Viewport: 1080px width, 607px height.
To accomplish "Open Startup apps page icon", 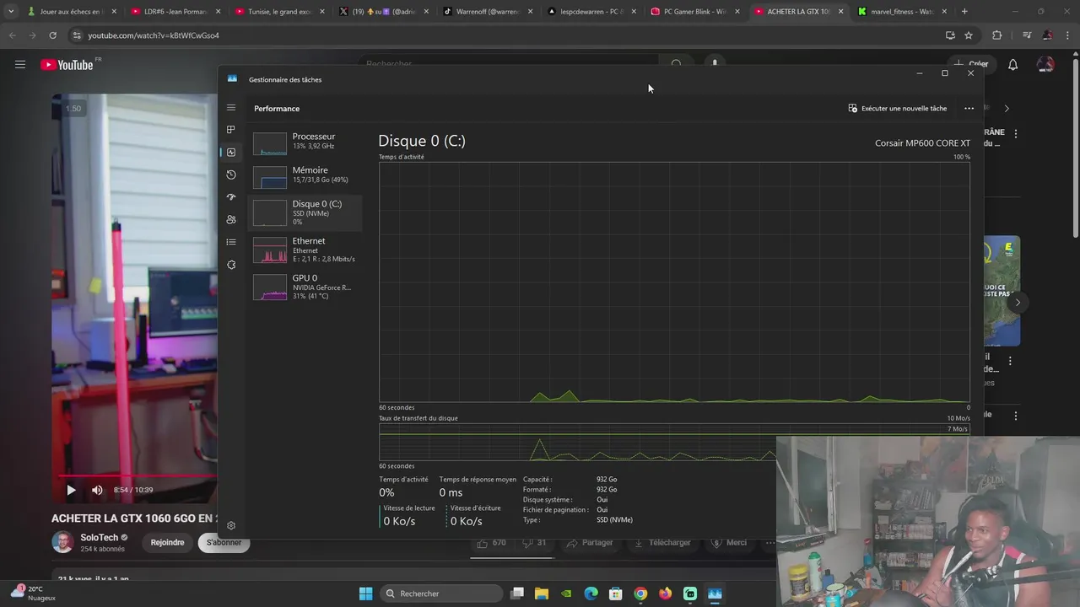I will 230,196.
